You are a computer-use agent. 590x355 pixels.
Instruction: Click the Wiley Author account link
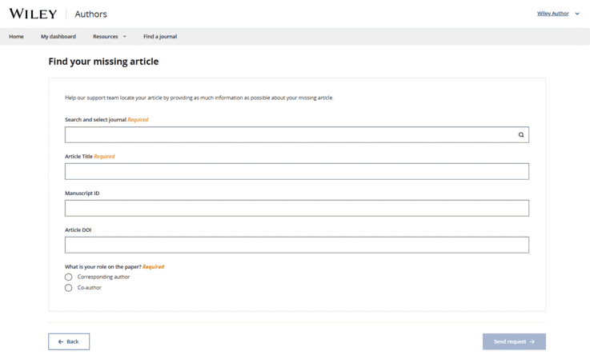[552, 14]
